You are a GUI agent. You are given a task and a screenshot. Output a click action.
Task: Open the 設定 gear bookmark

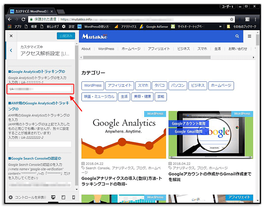pyautogui.click(x=68, y=27)
